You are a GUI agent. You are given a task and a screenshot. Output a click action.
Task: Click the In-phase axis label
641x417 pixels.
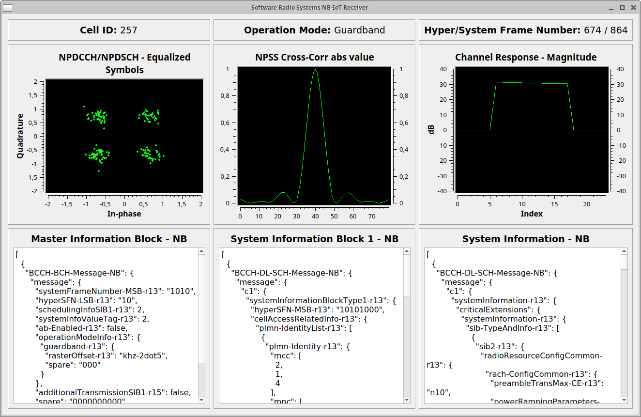click(x=124, y=214)
